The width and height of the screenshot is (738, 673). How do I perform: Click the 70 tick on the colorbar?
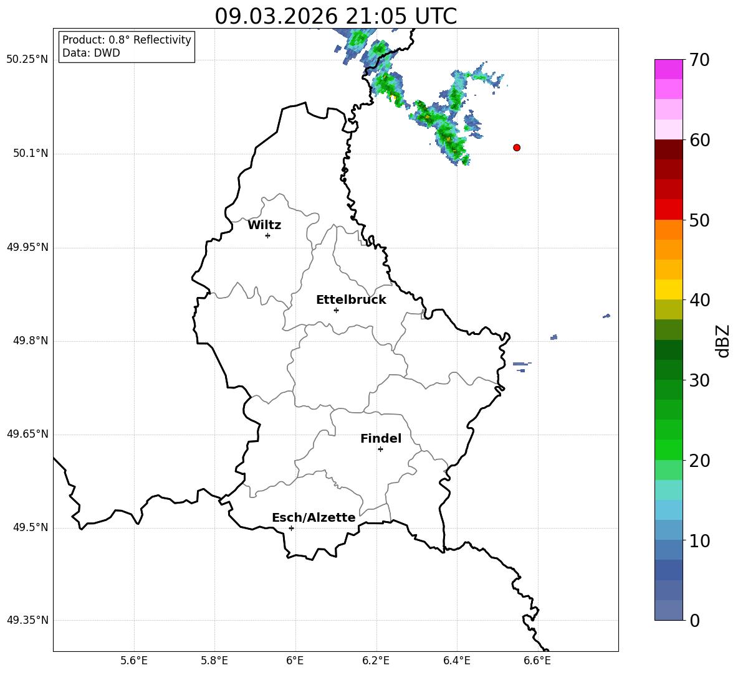[x=699, y=60]
